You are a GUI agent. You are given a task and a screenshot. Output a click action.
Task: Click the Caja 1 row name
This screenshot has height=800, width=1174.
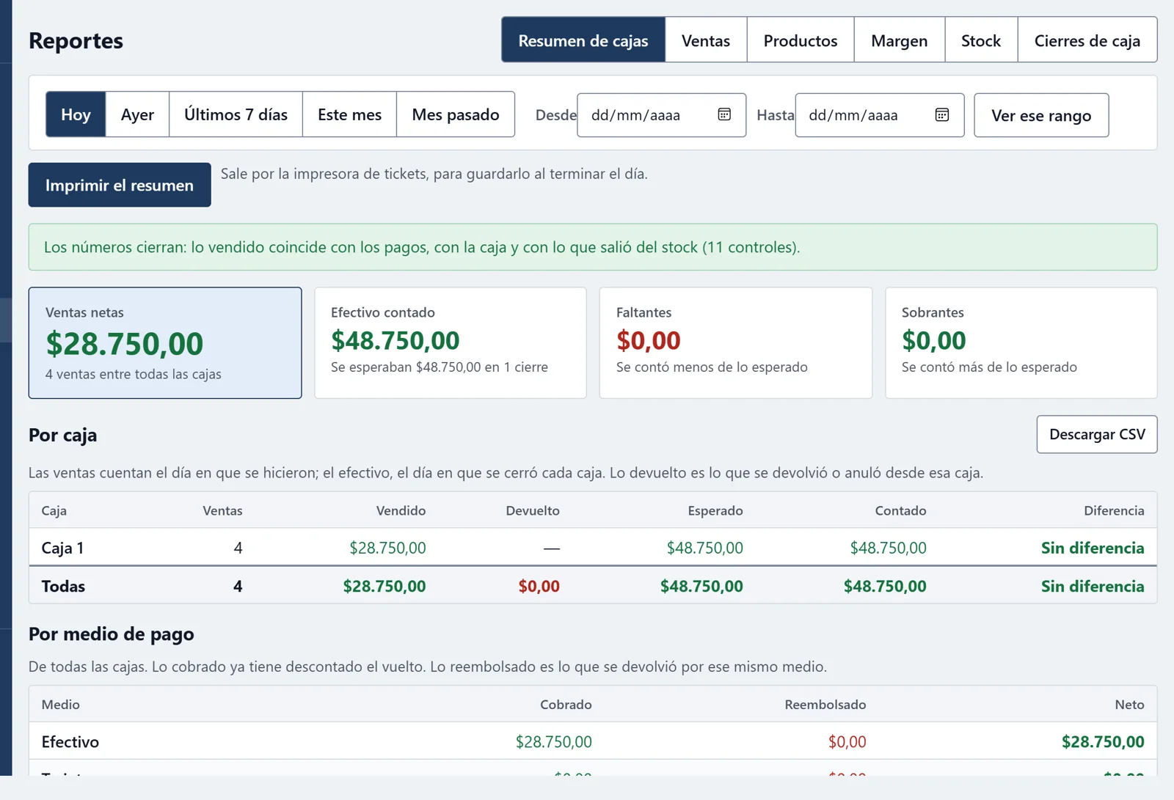[x=62, y=548]
